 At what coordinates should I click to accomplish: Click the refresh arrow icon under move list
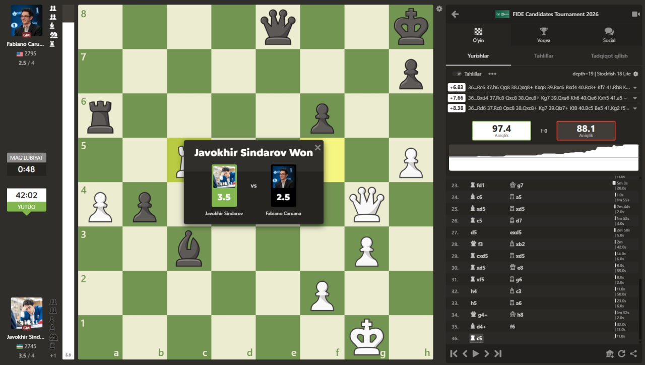[621, 353]
